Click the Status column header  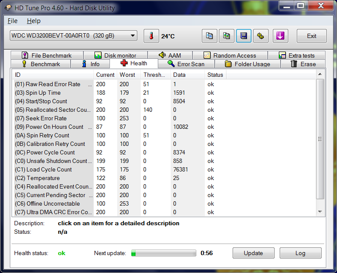coord(216,75)
